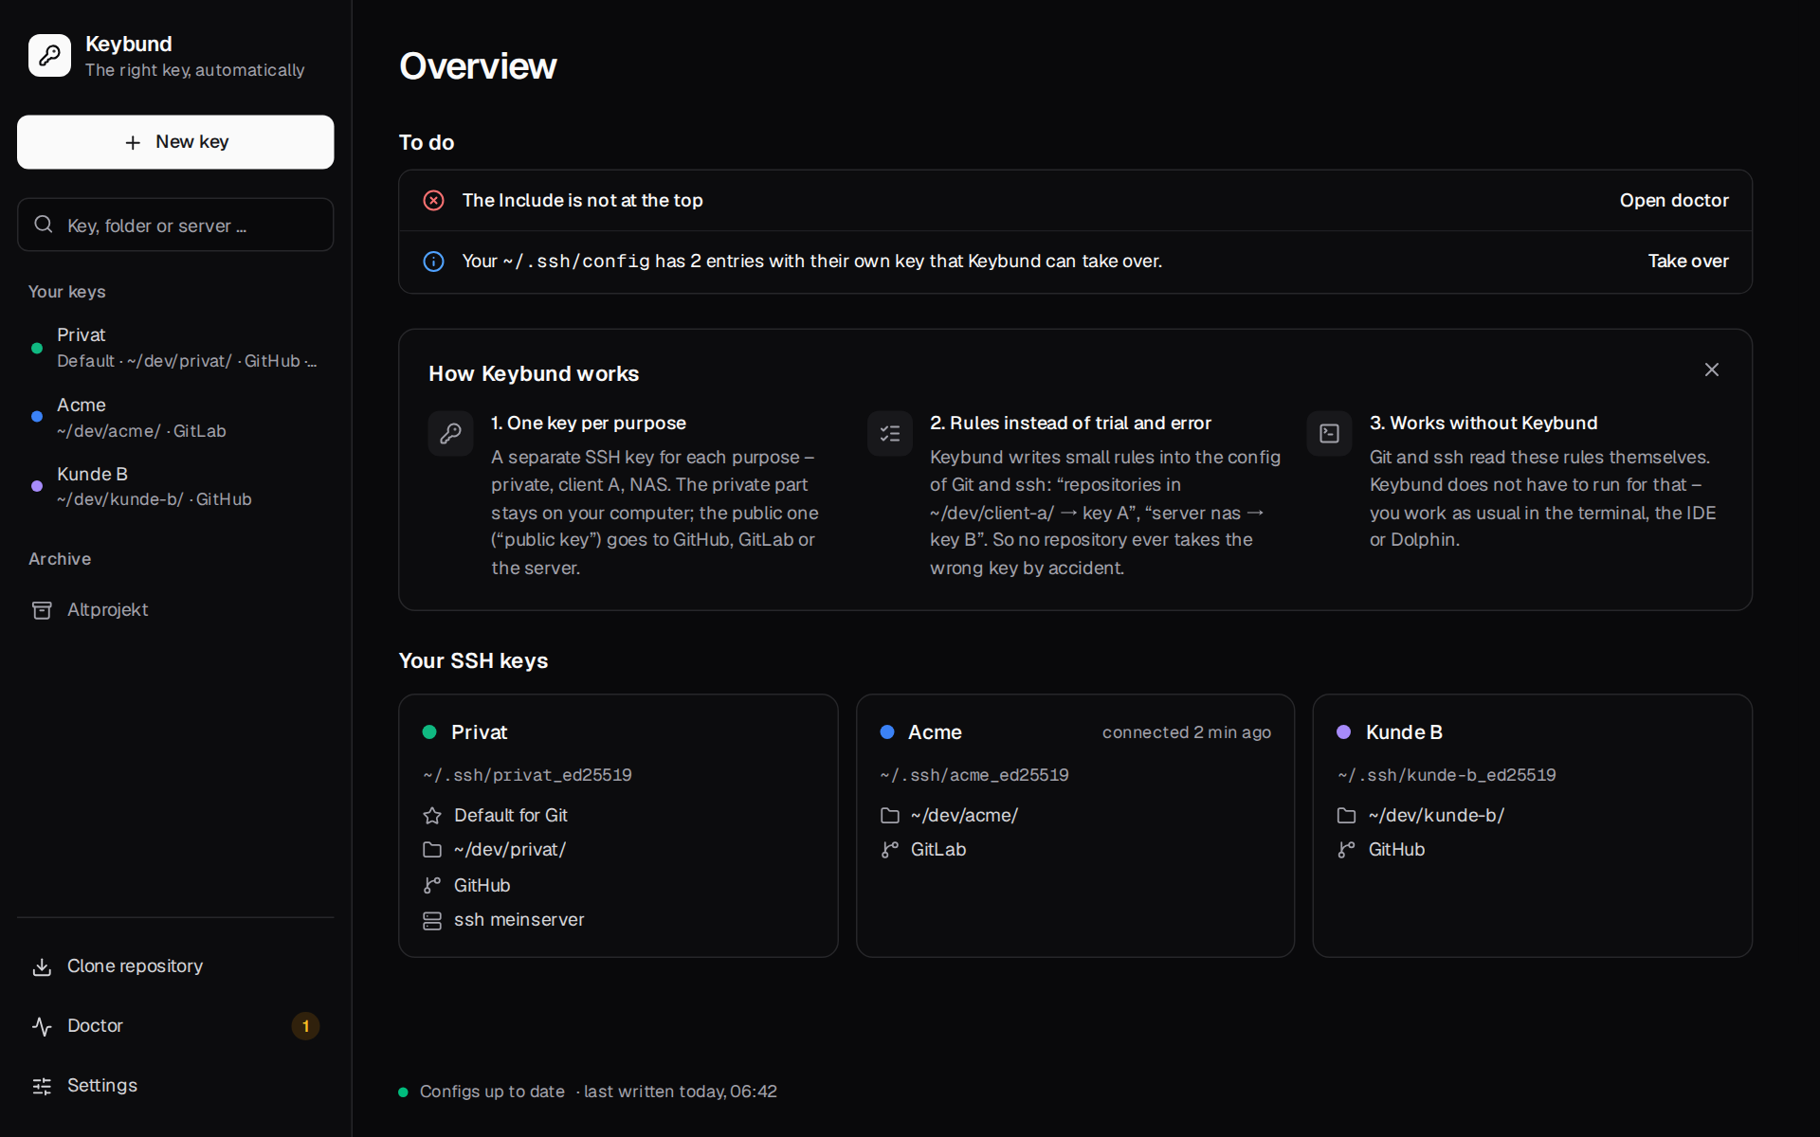Click the archive box icon next to Altprojekt

tap(42, 610)
